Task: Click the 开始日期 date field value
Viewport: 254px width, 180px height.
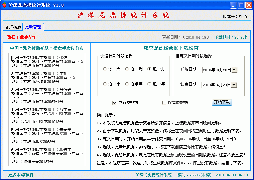Action: [x=217, y=70]
